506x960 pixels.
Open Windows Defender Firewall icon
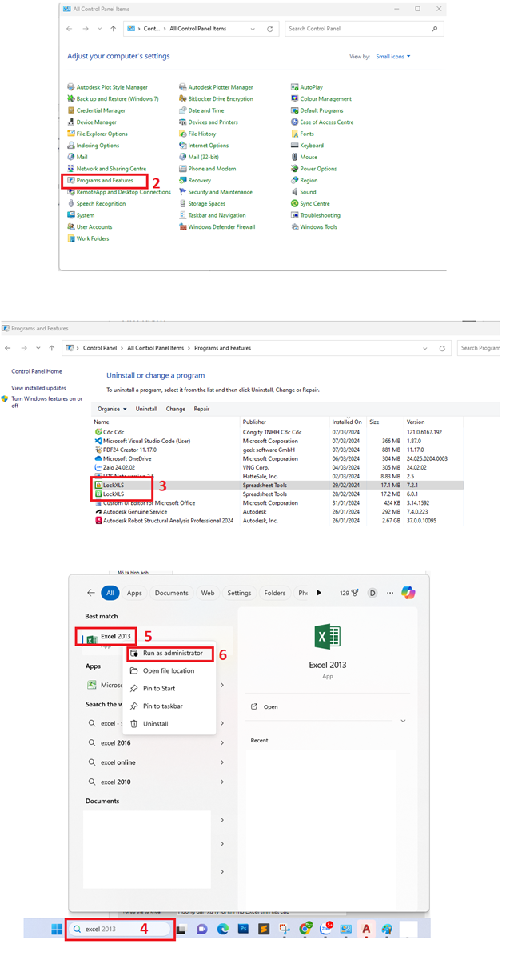pos(183,227)
